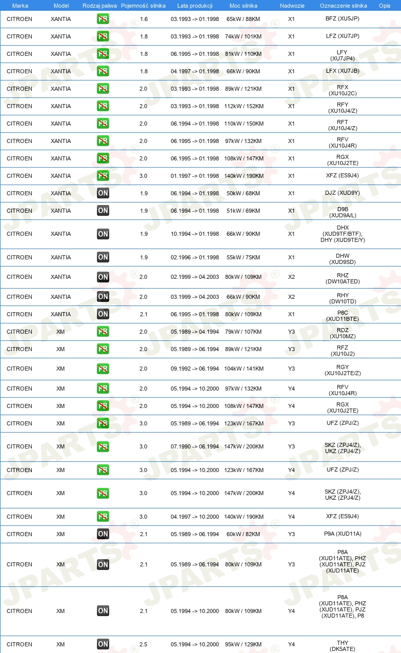Click the 'Opis' column header

(x=385, y=6)
